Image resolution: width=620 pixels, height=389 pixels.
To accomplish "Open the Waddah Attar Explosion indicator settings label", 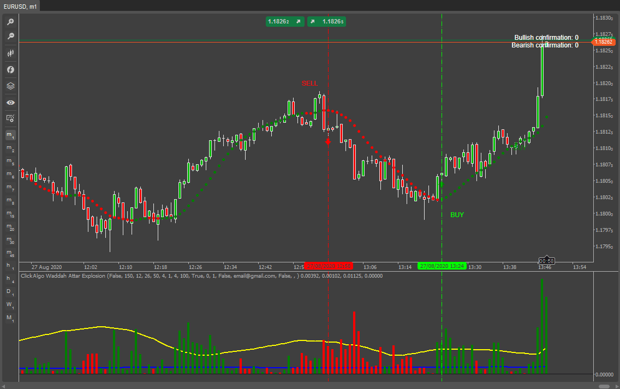I will click(x=202, y=276).
